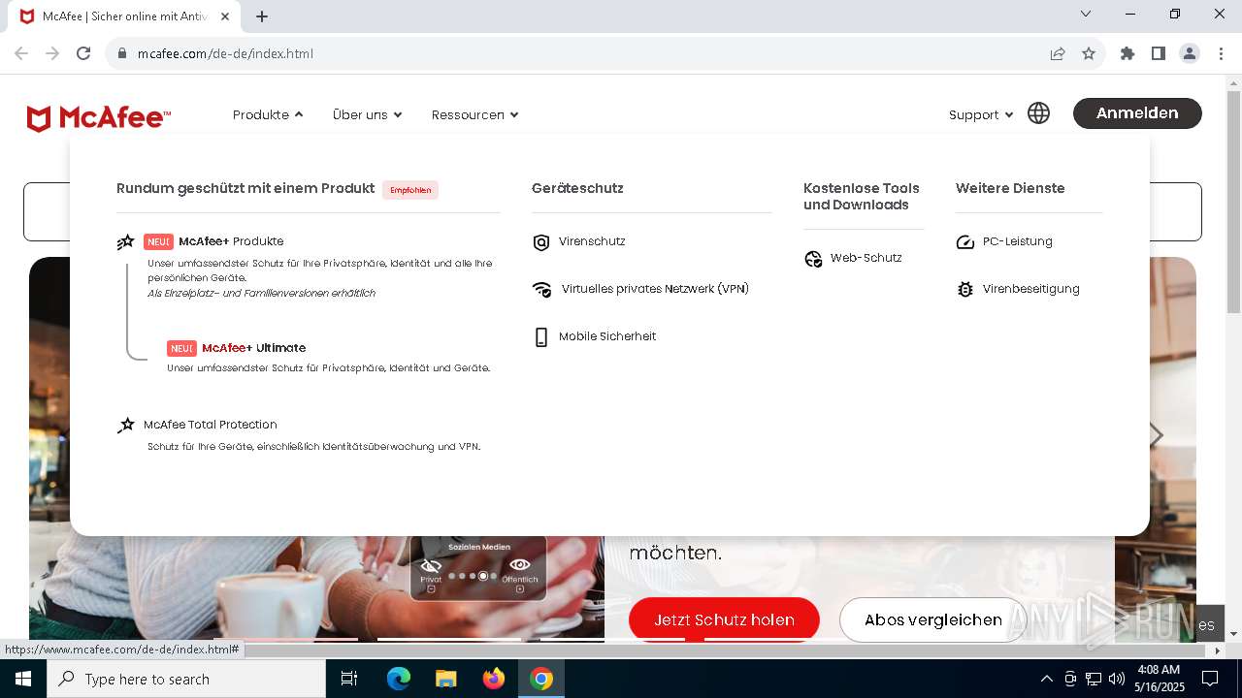Click the McAfee logo
The image size is (1242, 698).
coord(99,118)
